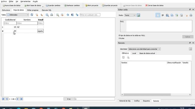
Task: Close the Editar celda panel
Action: (x=193, y=9)
